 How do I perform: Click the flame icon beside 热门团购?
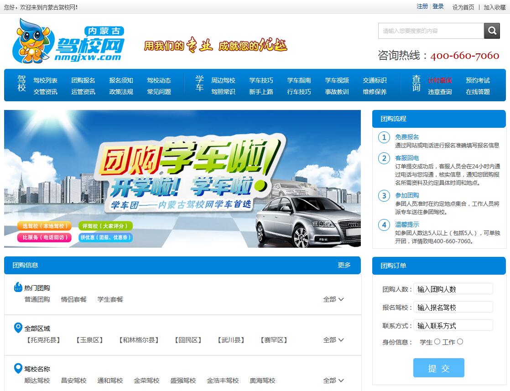(x=18, y=287)
